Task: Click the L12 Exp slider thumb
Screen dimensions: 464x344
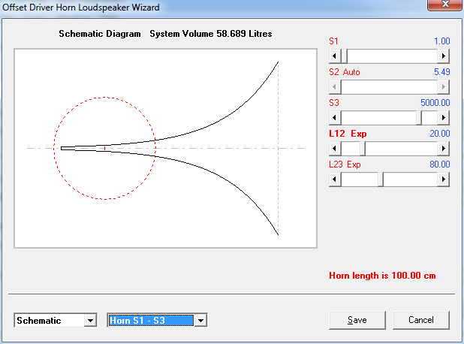Action: pos(363,148)
